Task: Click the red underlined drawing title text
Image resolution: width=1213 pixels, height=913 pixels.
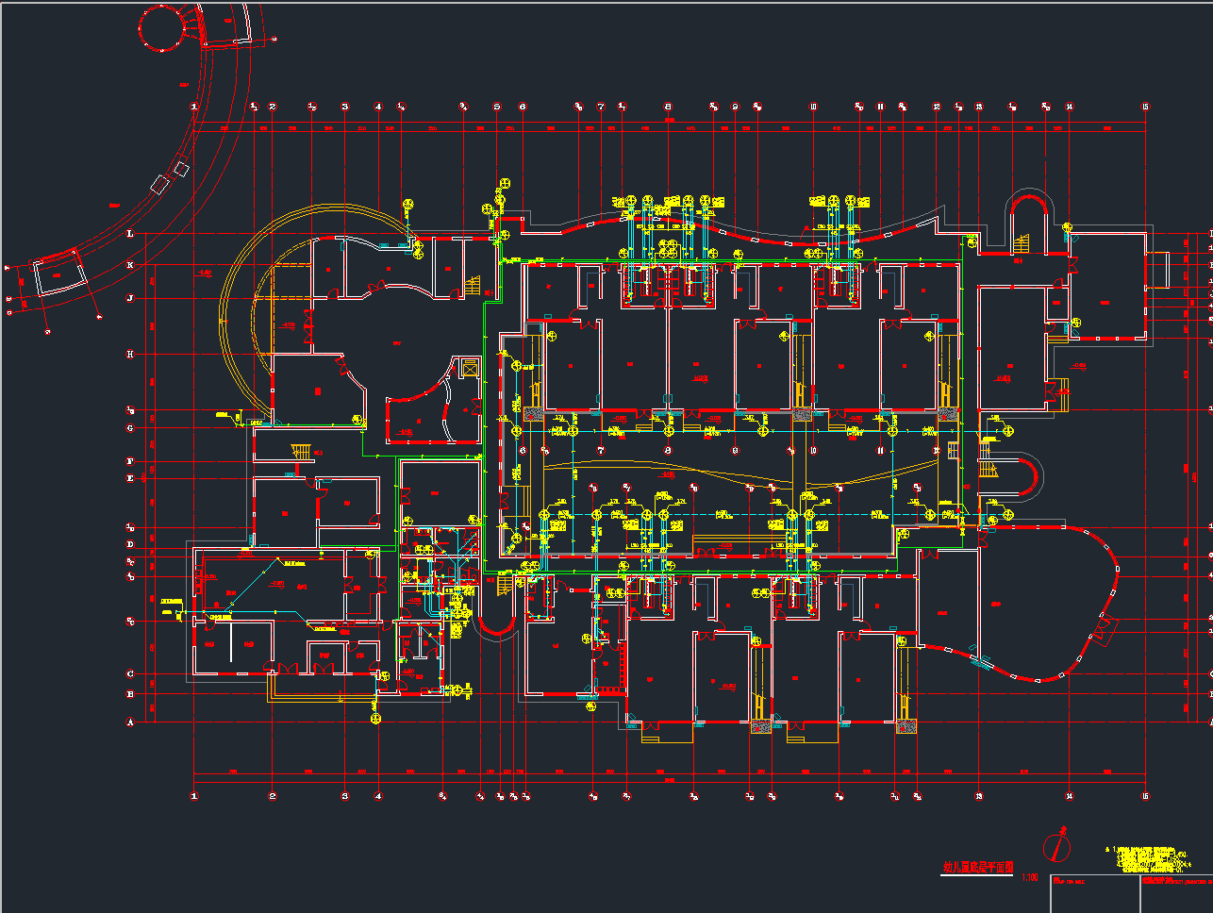Action: 977,868
